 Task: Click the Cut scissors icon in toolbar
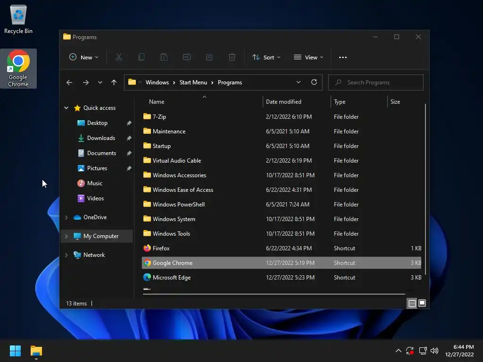(x=118, y=57)
